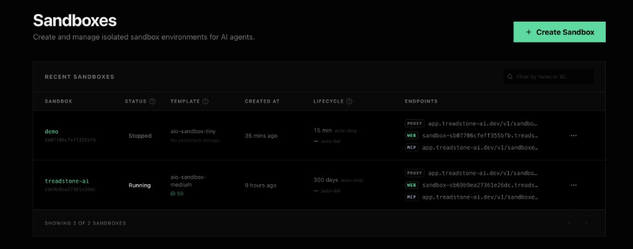Click the Sandbox column header
This screenshot has width=633, height=249.
coord(59,101)
